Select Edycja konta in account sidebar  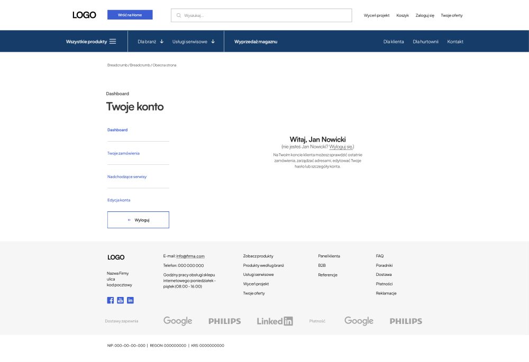[x=118, y=200]
